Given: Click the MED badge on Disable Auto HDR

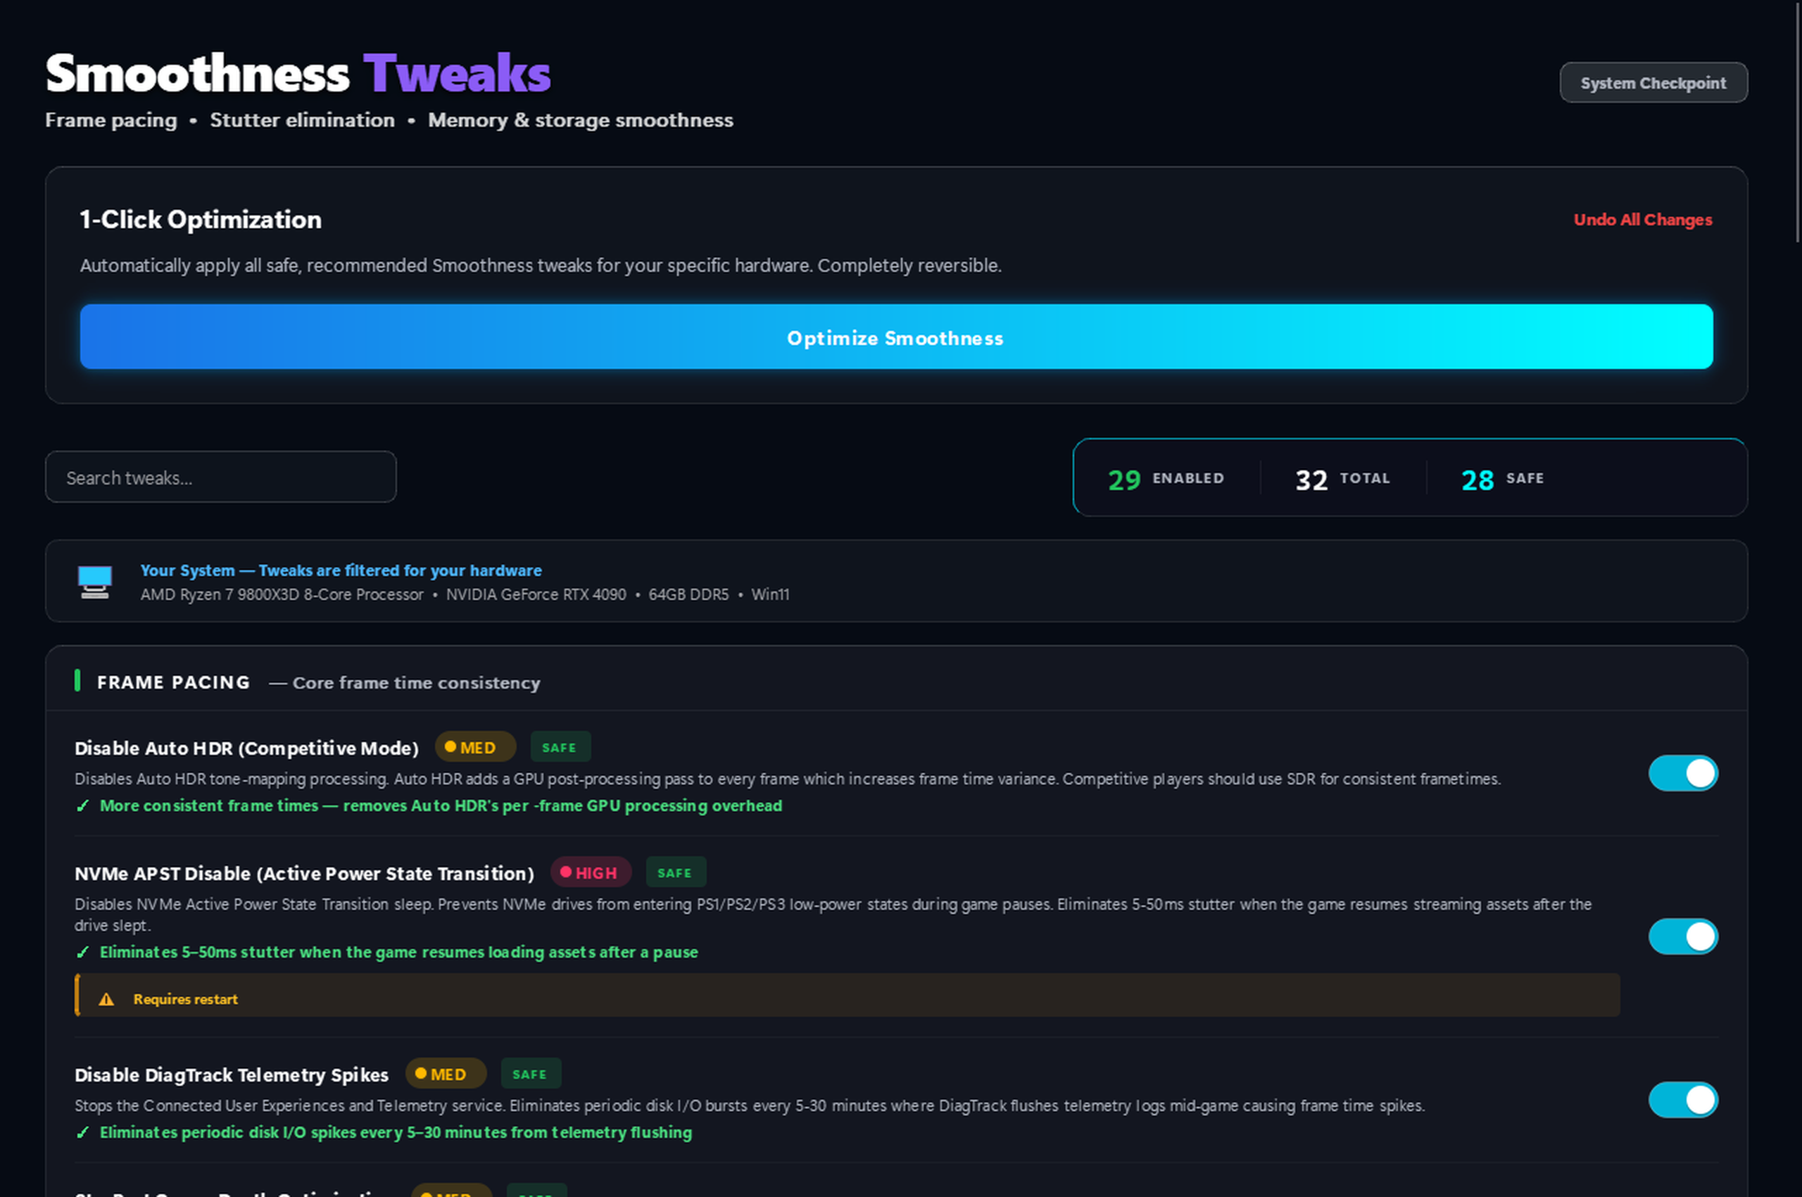Looking at the screenshot, I should (x=474, y=746).
